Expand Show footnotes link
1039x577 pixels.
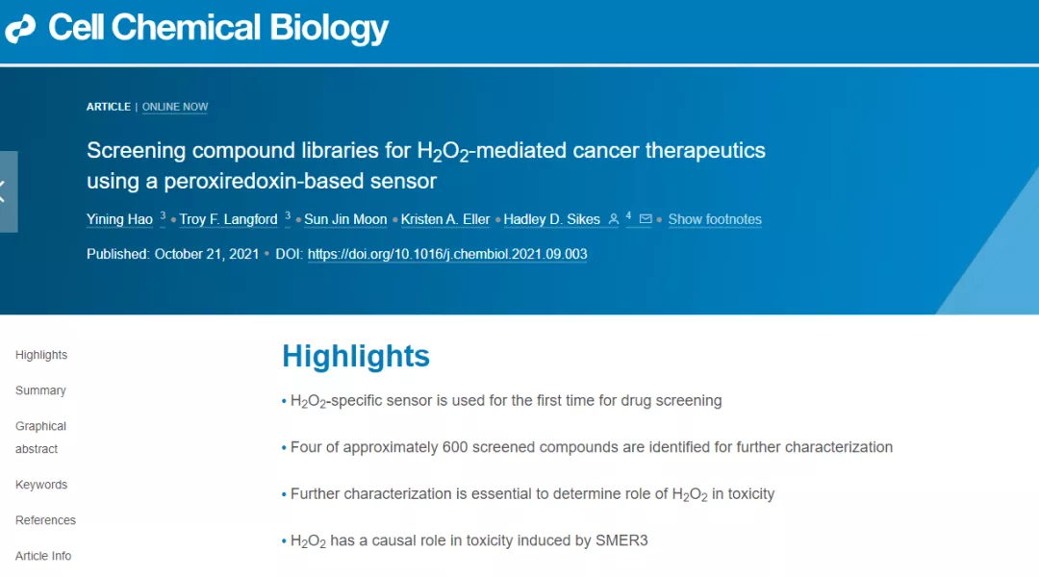tap(714, 219)
